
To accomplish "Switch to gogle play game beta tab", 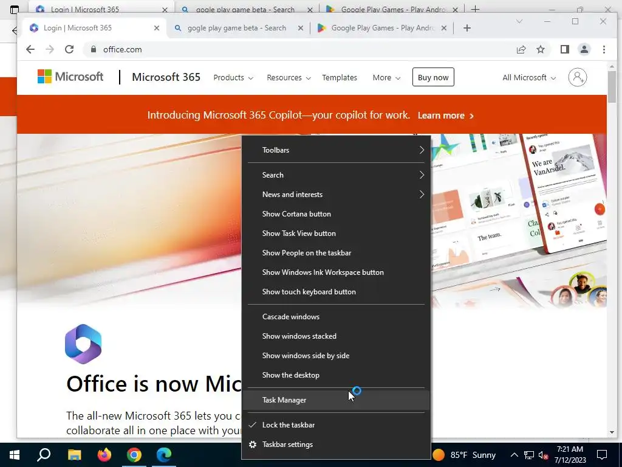I will (x=238, y=28).
